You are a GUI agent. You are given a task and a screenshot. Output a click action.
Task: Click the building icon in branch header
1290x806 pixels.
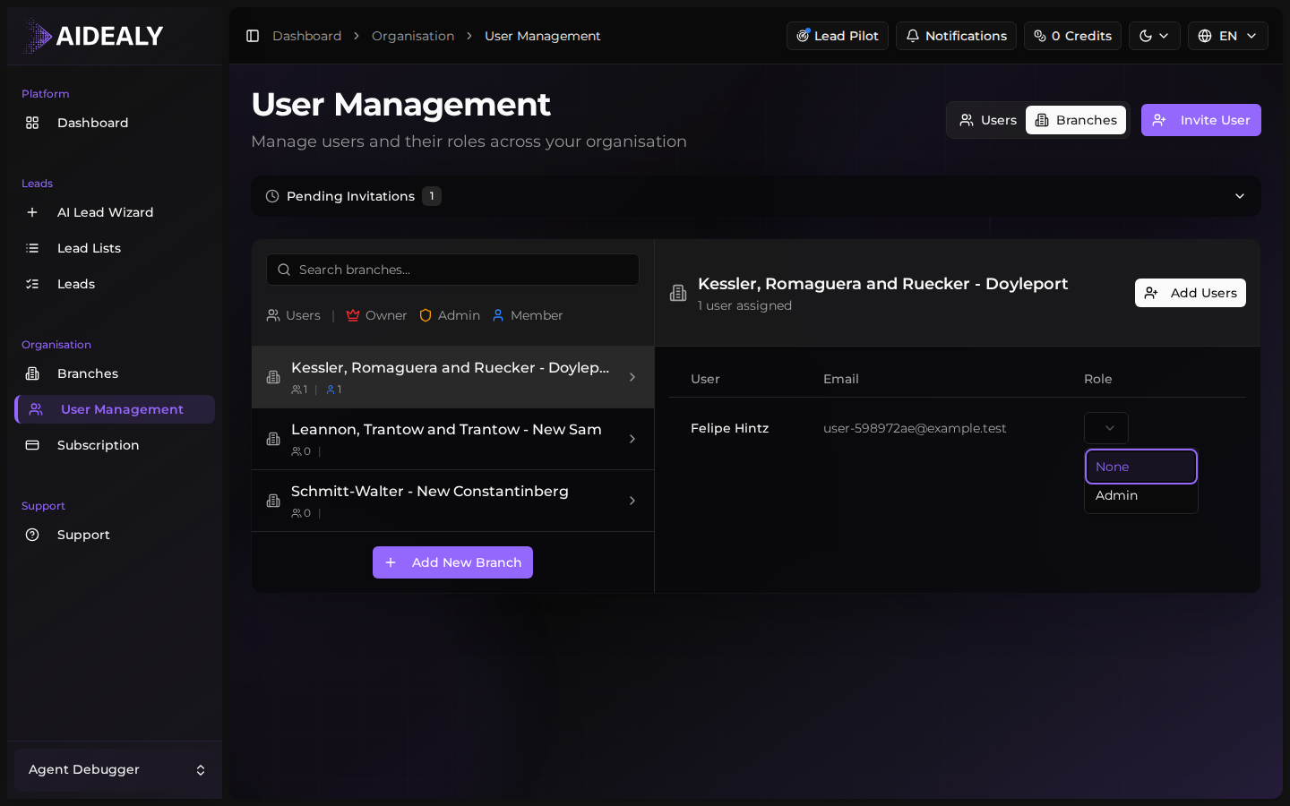[678, 293]
